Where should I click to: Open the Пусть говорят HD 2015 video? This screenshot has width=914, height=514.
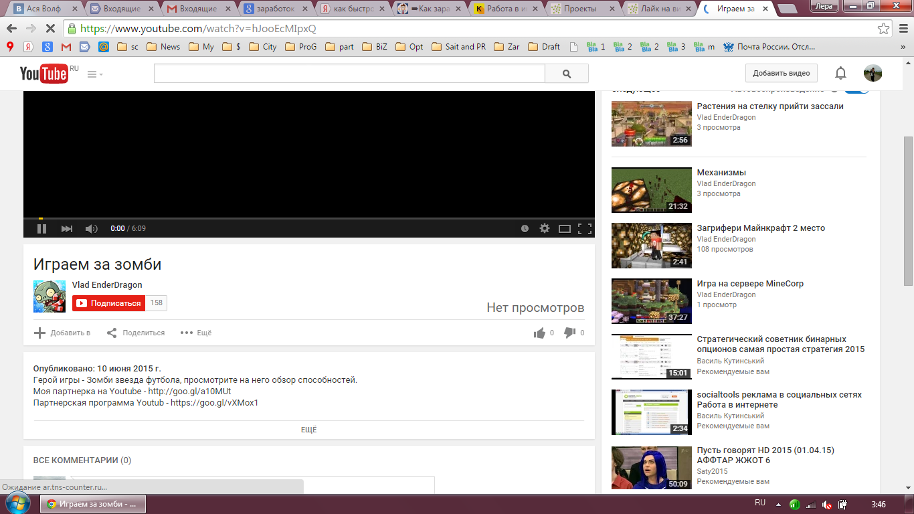coord(765,455)
